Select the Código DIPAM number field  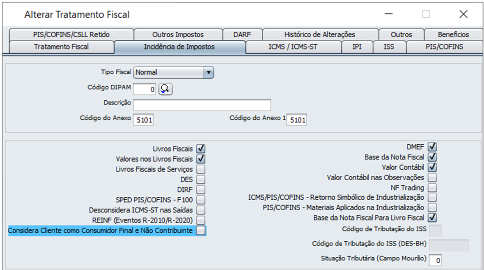pos(145,89)
